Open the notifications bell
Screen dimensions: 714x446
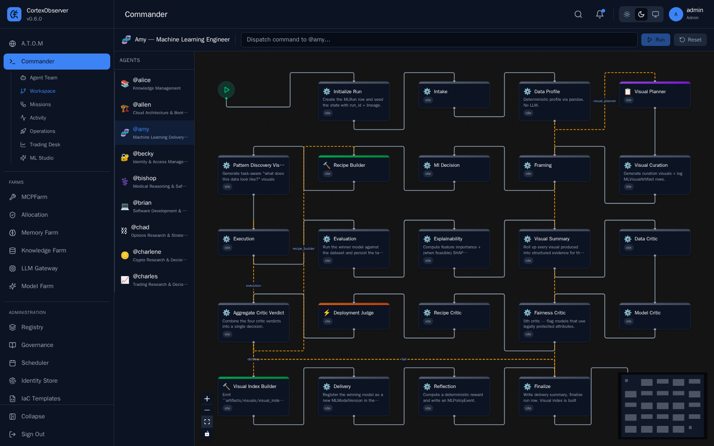pyautogui.click(x=600, y=14)
